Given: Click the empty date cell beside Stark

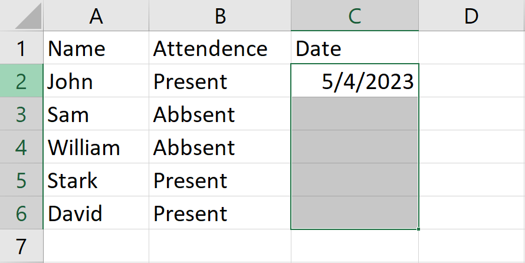Looking at the screenshot, I should pos(355,180).
